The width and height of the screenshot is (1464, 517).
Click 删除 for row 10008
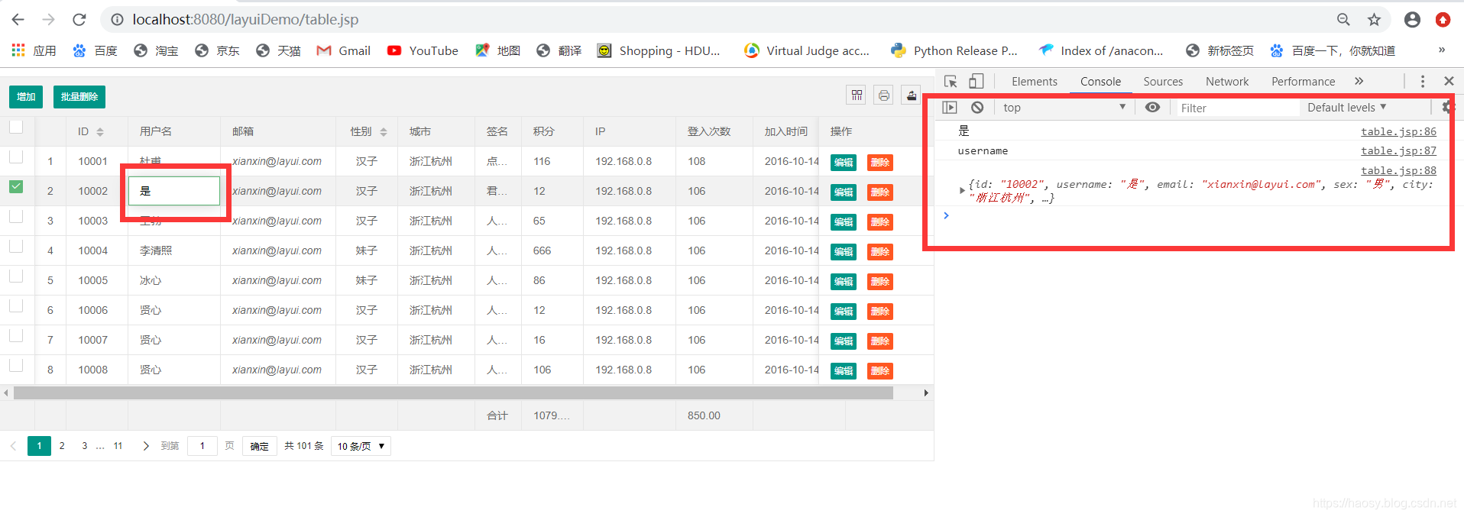[880, 370]
